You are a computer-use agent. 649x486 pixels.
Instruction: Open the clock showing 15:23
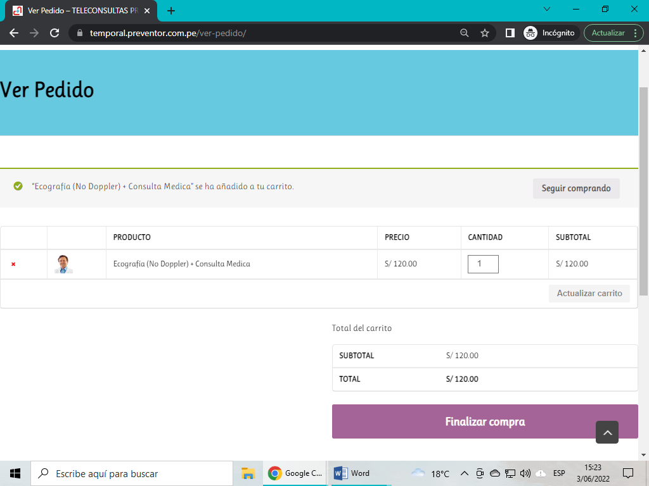[x=593, y=473]
